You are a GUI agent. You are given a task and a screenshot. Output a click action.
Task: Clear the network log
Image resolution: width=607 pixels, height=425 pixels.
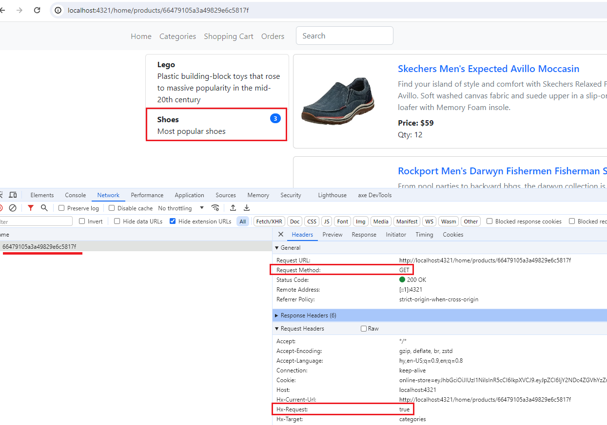(13, 208)
